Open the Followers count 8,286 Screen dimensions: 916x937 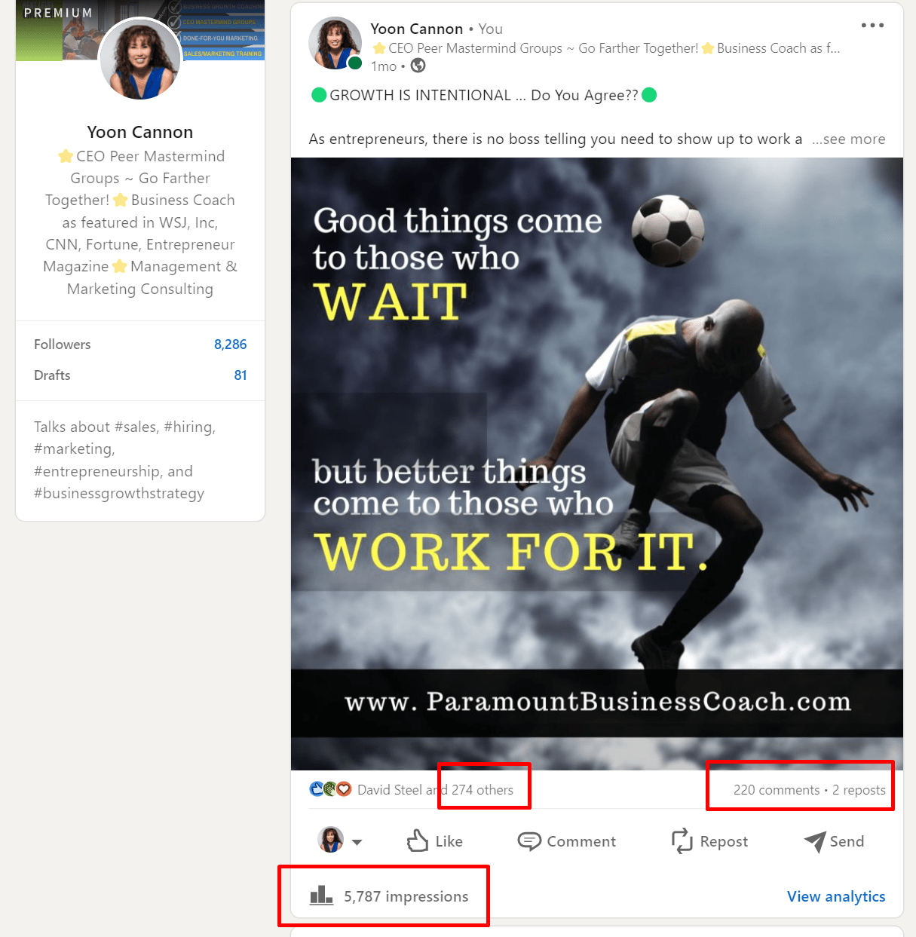coord(230,344)
